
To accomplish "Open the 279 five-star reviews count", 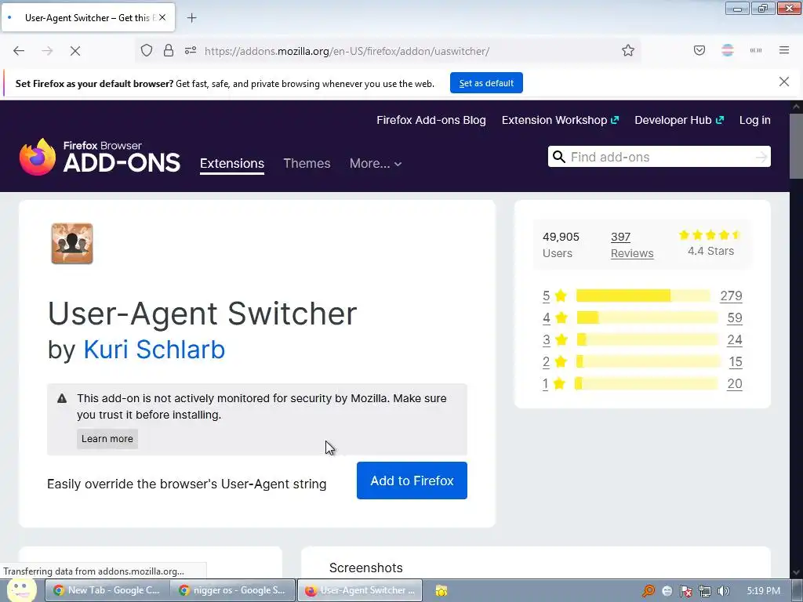I will pyautogui.click(x=732, y=296).
